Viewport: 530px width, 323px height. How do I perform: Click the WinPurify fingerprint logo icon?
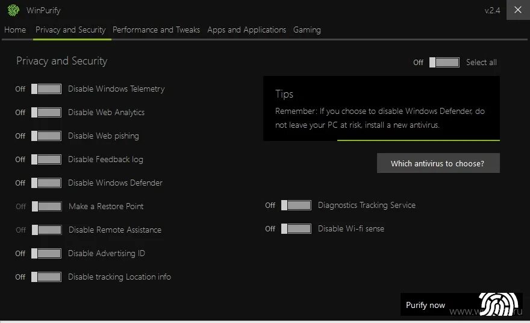(13, 10)
